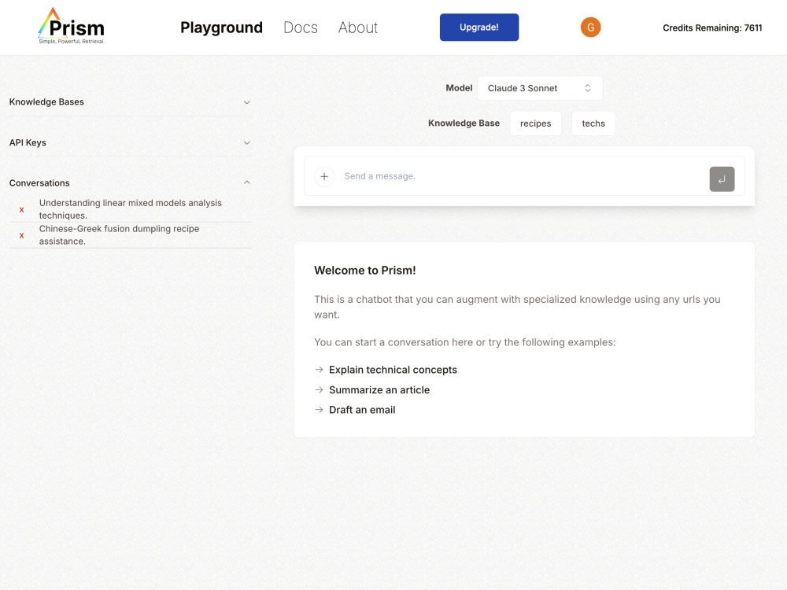Go to the Playground tab
This screenshot has width=787, height=590.
221,28
